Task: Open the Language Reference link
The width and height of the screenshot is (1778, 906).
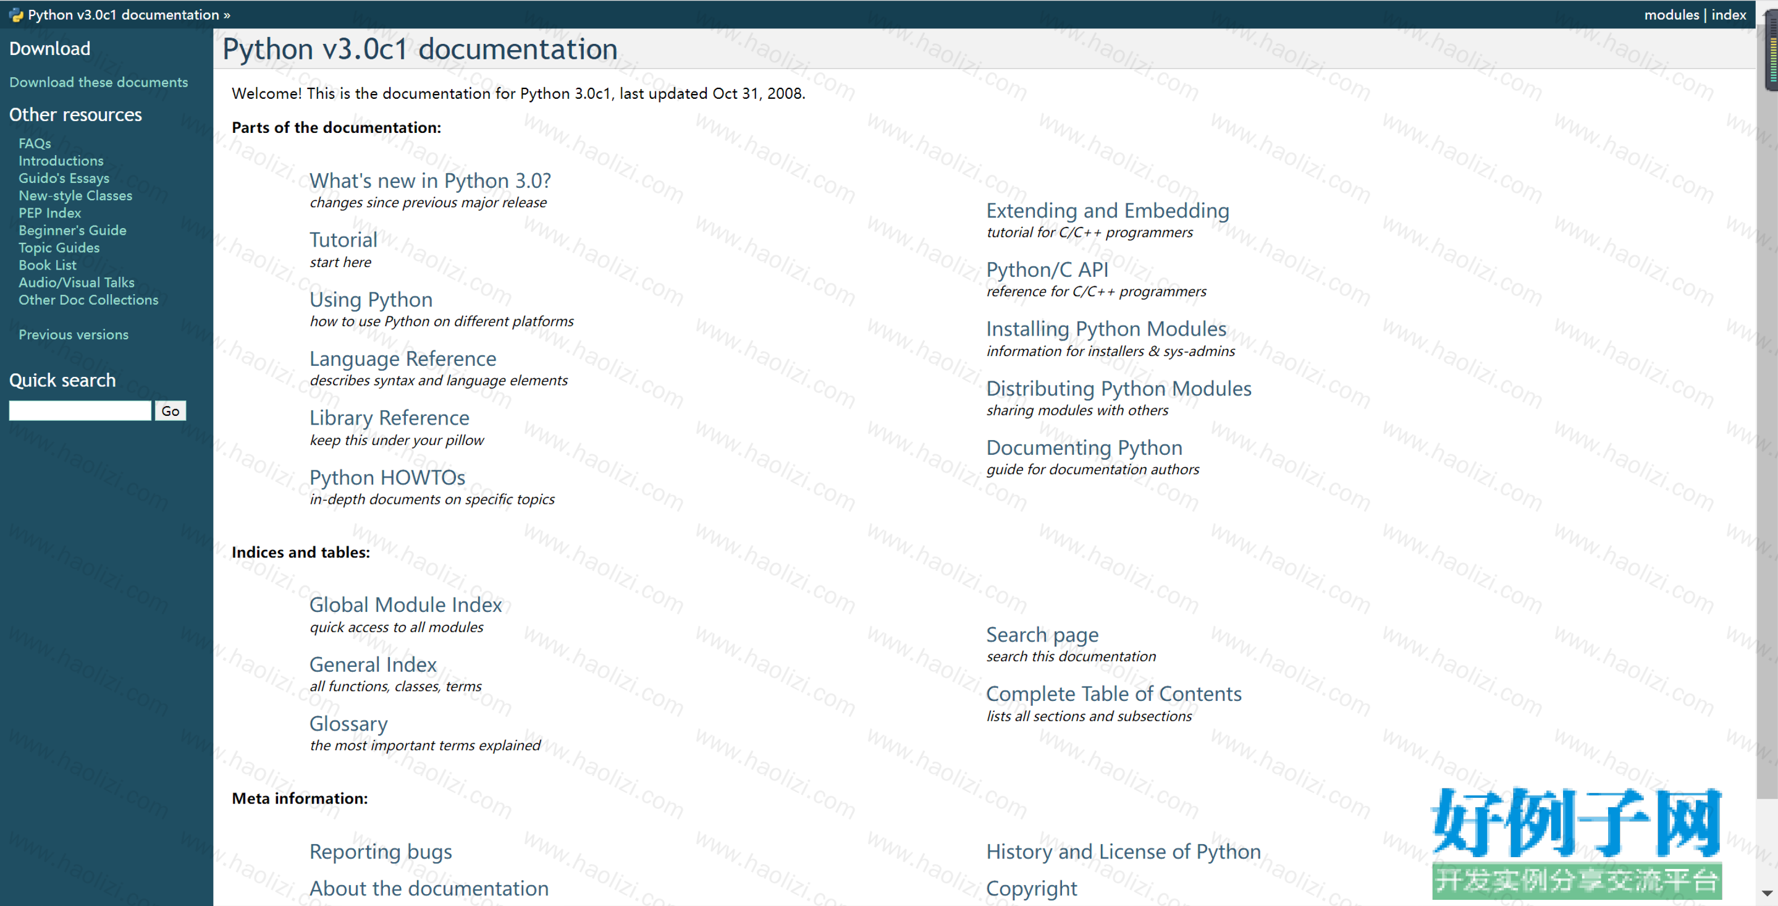Action: pyautogui.click(x=402, y=358)
